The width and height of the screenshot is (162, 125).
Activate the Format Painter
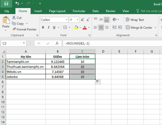pyautogui.click(x=24, y=29)
